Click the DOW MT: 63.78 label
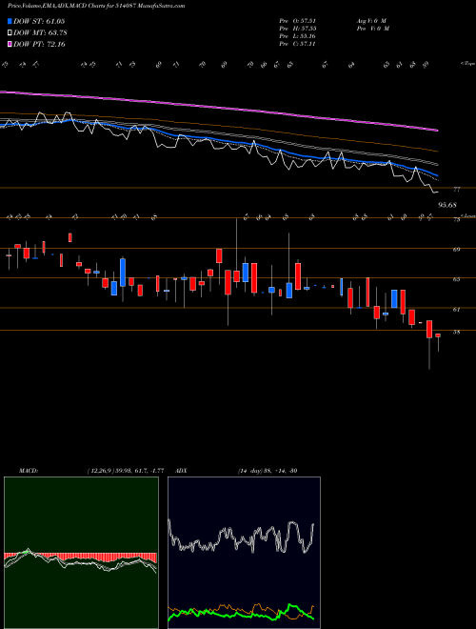This screenshot has height=629, width=476. point(41,33)
